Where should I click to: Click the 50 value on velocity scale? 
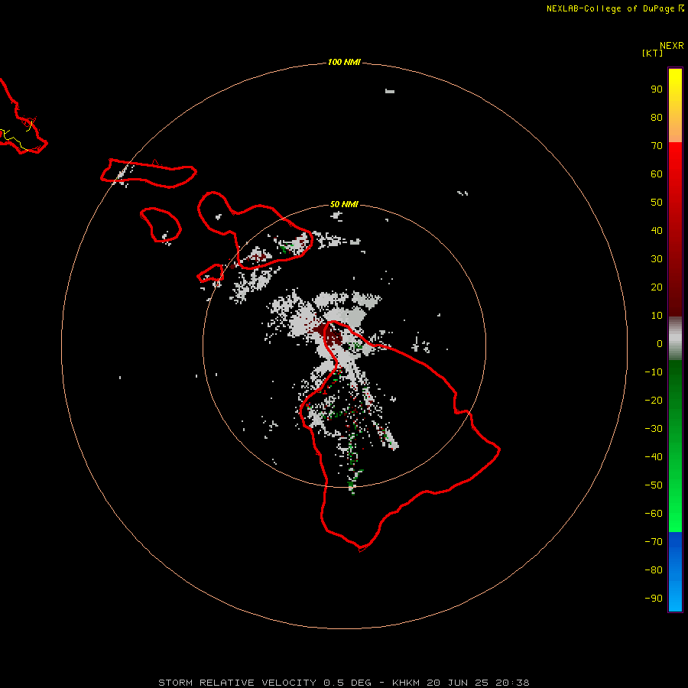[x=657, y=203]
